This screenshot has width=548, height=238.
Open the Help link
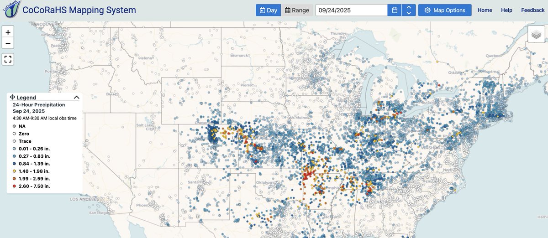click(506, 10)
